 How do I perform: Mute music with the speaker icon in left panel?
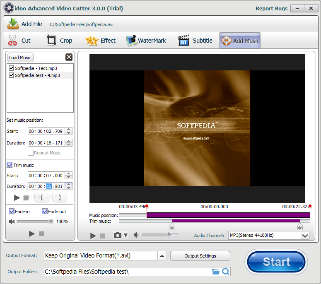tap(12, 221)
